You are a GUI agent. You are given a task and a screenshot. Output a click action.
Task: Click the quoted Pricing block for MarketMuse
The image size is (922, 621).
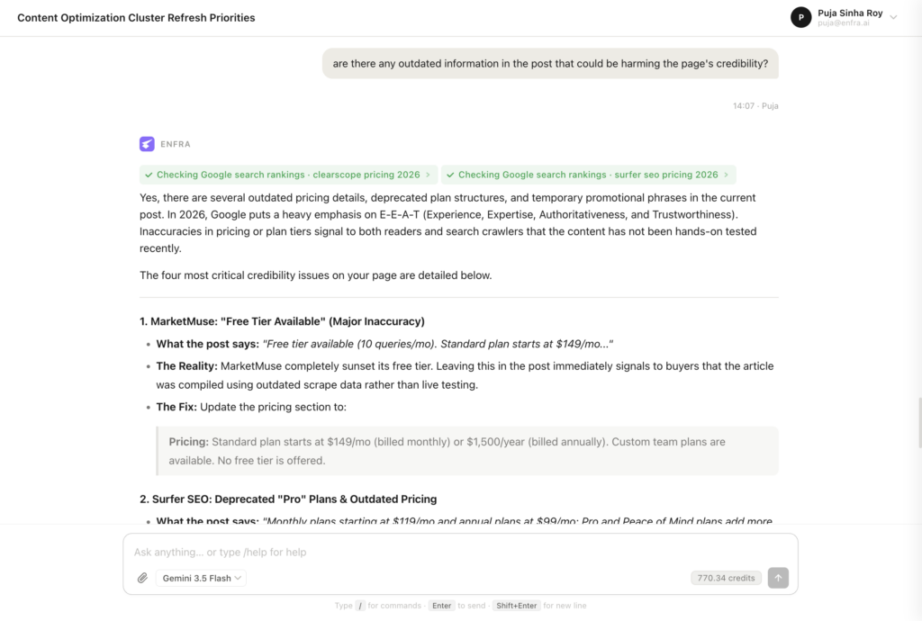pyautogui.click(x=467, y=451)
